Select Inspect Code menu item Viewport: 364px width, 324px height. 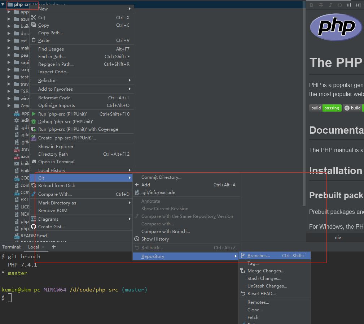click(x=82, y=72)
